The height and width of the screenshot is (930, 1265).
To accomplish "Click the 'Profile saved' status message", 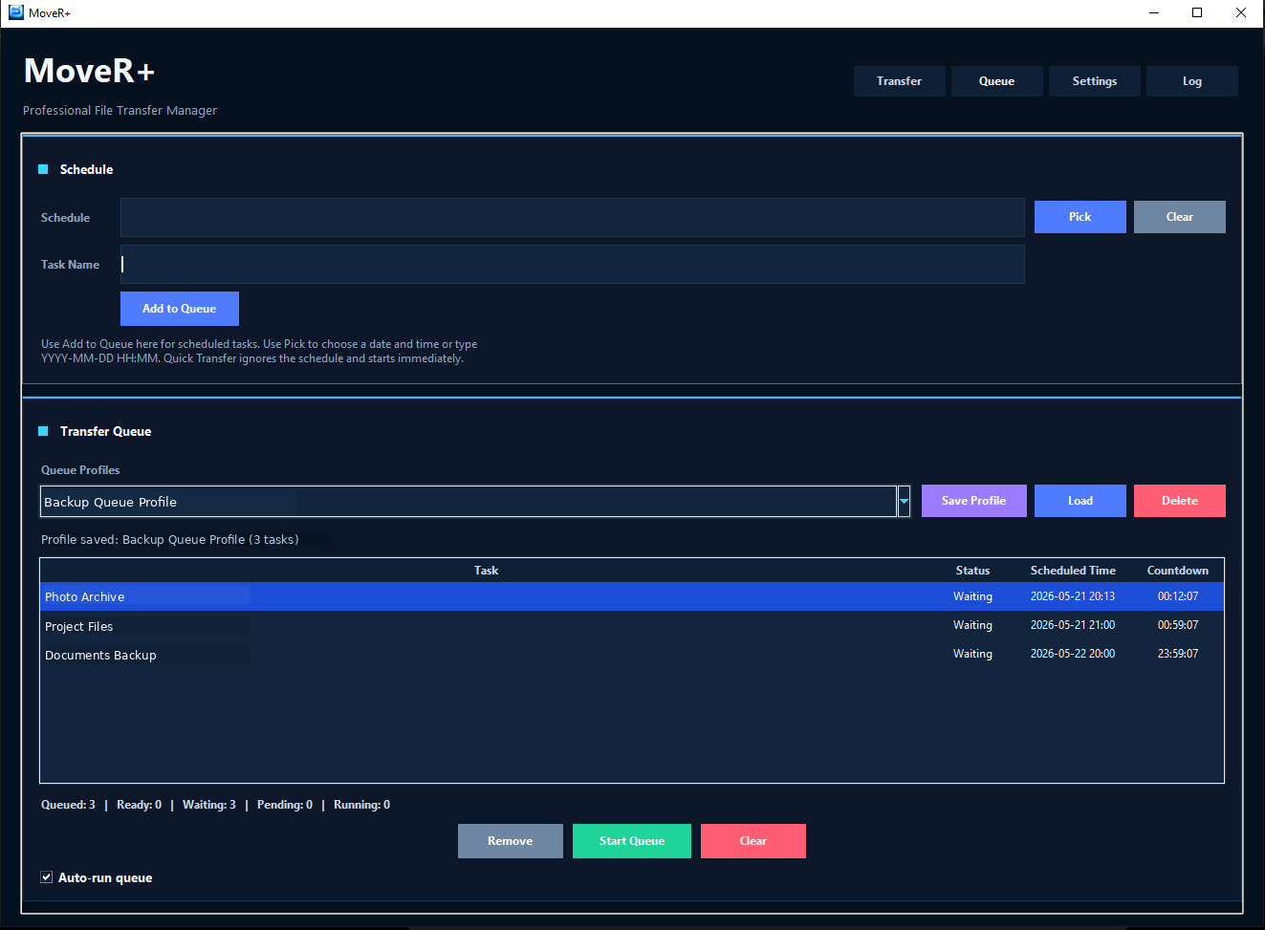I will pyautogui.click(x=169, y=540).
